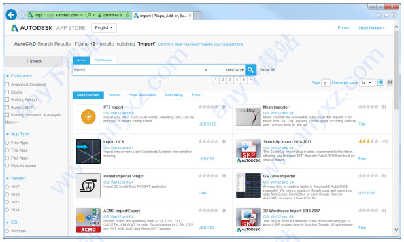
Task: Sort results by Best rating
Action: tap(174, 95)
